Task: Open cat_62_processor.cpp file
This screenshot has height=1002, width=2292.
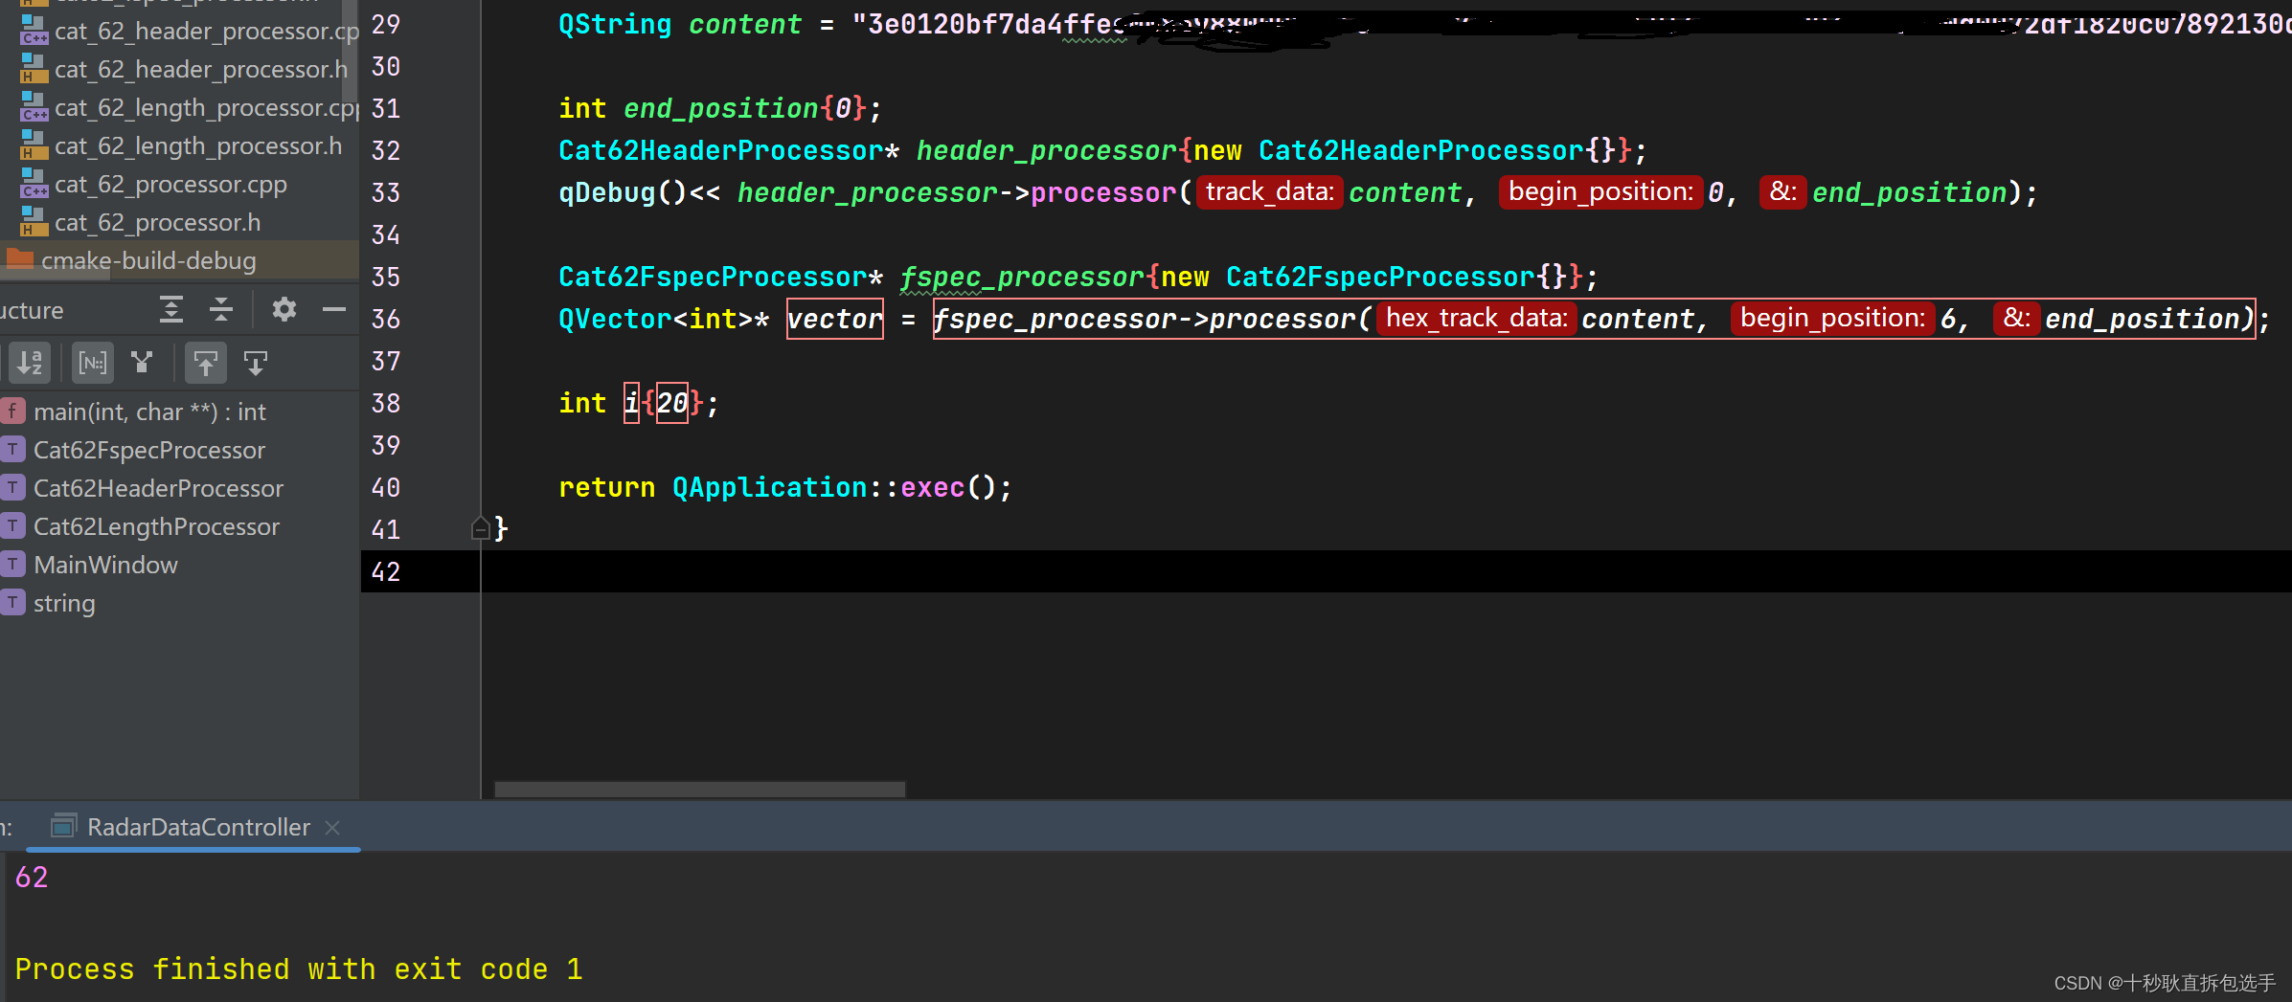Action: [170, 185]
